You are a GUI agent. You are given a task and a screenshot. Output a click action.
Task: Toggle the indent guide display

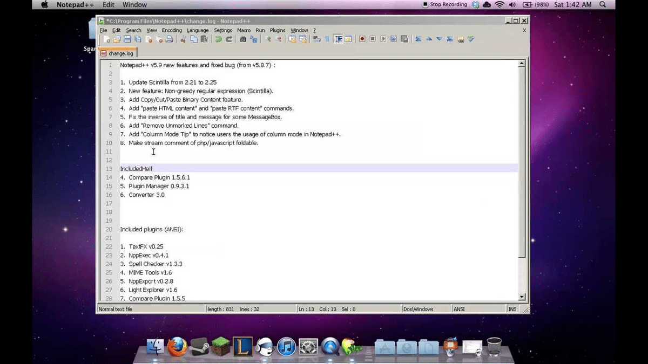point(339,39)
